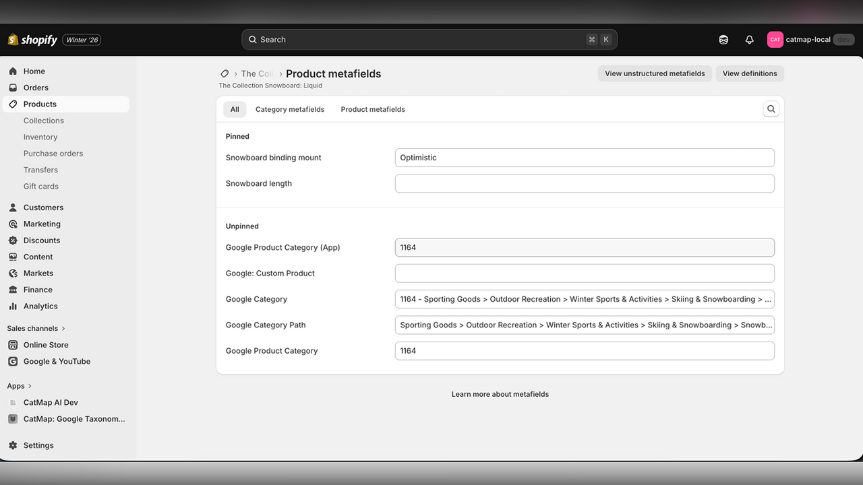Viewport: 863px width, 485px height.
Task: Click the Winter '26 badge
Action: (82, 40)
